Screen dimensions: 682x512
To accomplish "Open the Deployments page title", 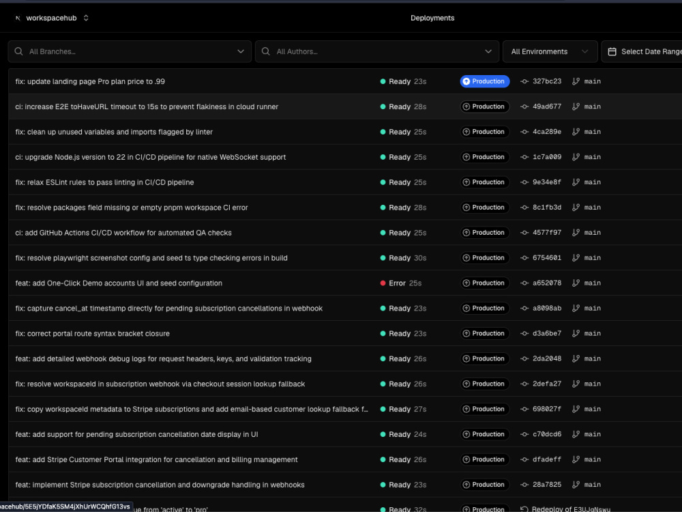I will click(x=432, y=18).
